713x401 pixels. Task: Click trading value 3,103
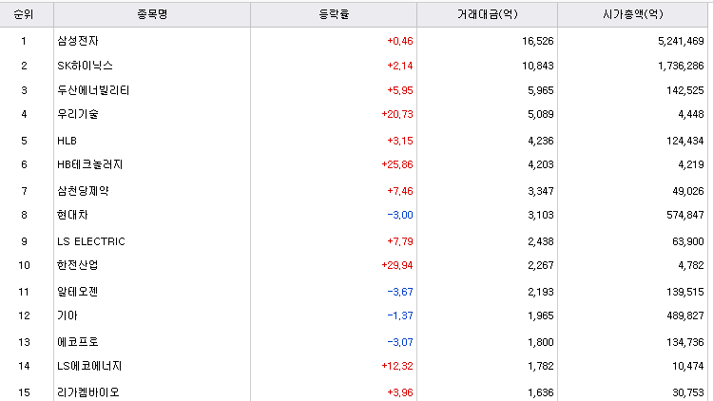click(x=541, y=215)
